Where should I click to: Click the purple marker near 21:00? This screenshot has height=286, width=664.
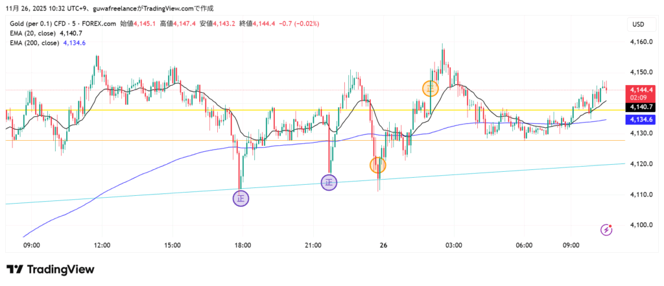329,183
